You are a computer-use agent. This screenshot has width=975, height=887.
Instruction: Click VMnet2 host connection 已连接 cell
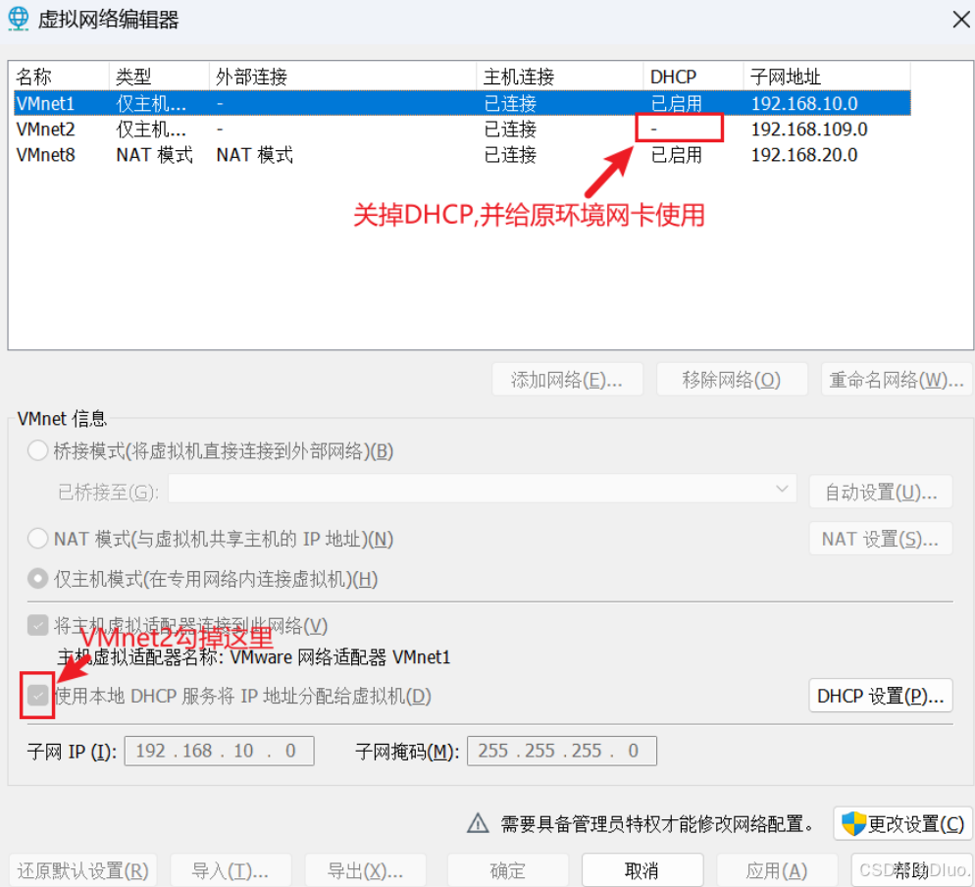point(510,129)
